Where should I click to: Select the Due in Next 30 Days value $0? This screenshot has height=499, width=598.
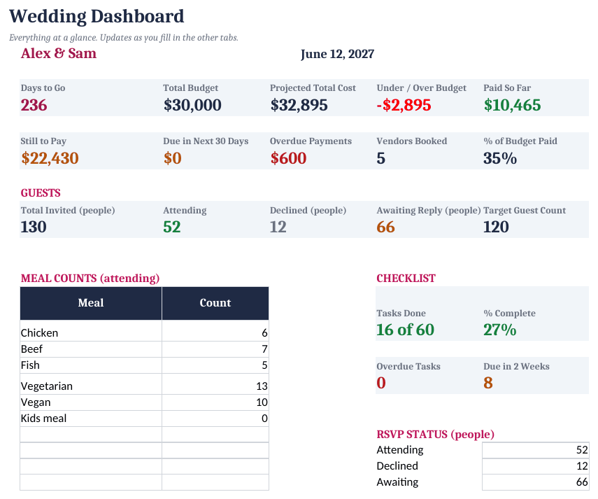click(172, 158)
